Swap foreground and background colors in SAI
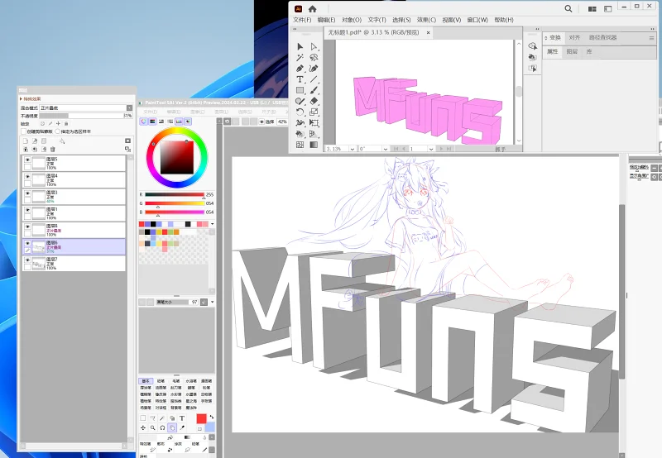The image size is (662, 458). pyautogui.click(x=211, y=417)
